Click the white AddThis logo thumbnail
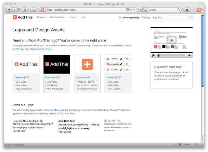This screenshot has height=152, width=208. (x=26, y=64)
